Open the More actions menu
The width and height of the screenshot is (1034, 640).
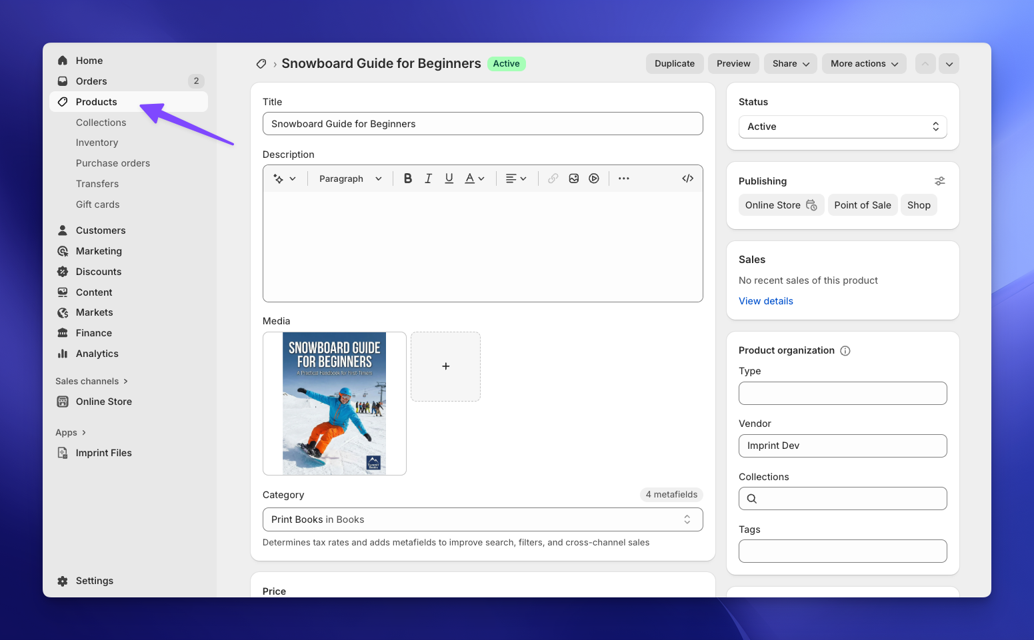coord(864,63)
